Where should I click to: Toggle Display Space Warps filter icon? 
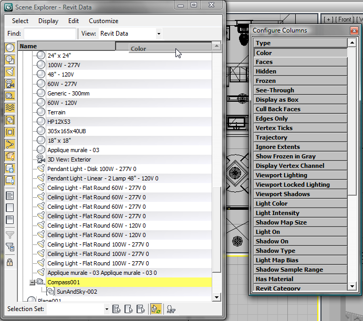(10, 108)
